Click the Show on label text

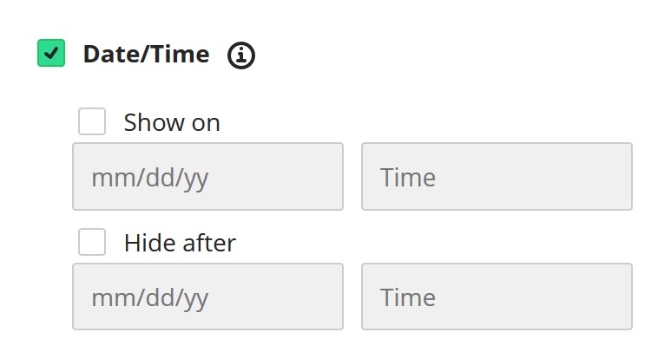(x=172, y=123)
